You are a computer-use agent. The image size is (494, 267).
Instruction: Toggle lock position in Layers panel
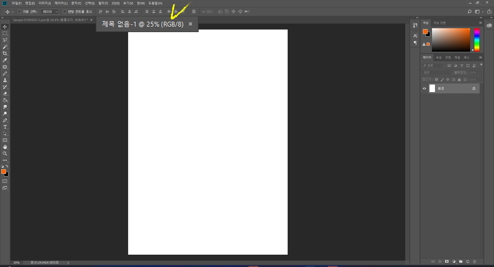click(x=448, y=80)
